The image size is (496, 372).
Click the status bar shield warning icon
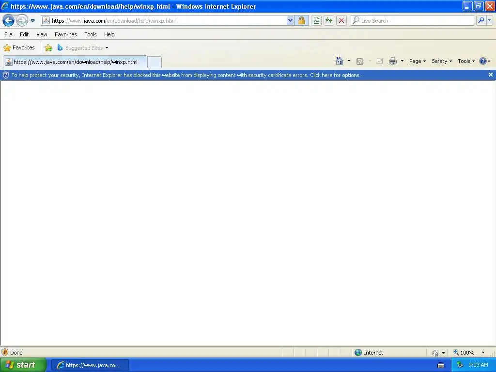point(5,353)
